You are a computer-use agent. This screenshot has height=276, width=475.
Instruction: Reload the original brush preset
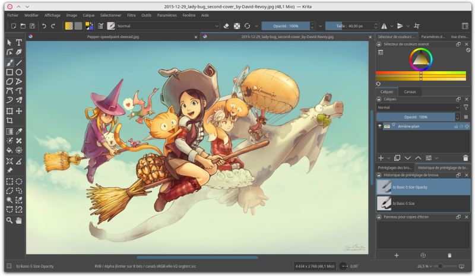point(247,26)
